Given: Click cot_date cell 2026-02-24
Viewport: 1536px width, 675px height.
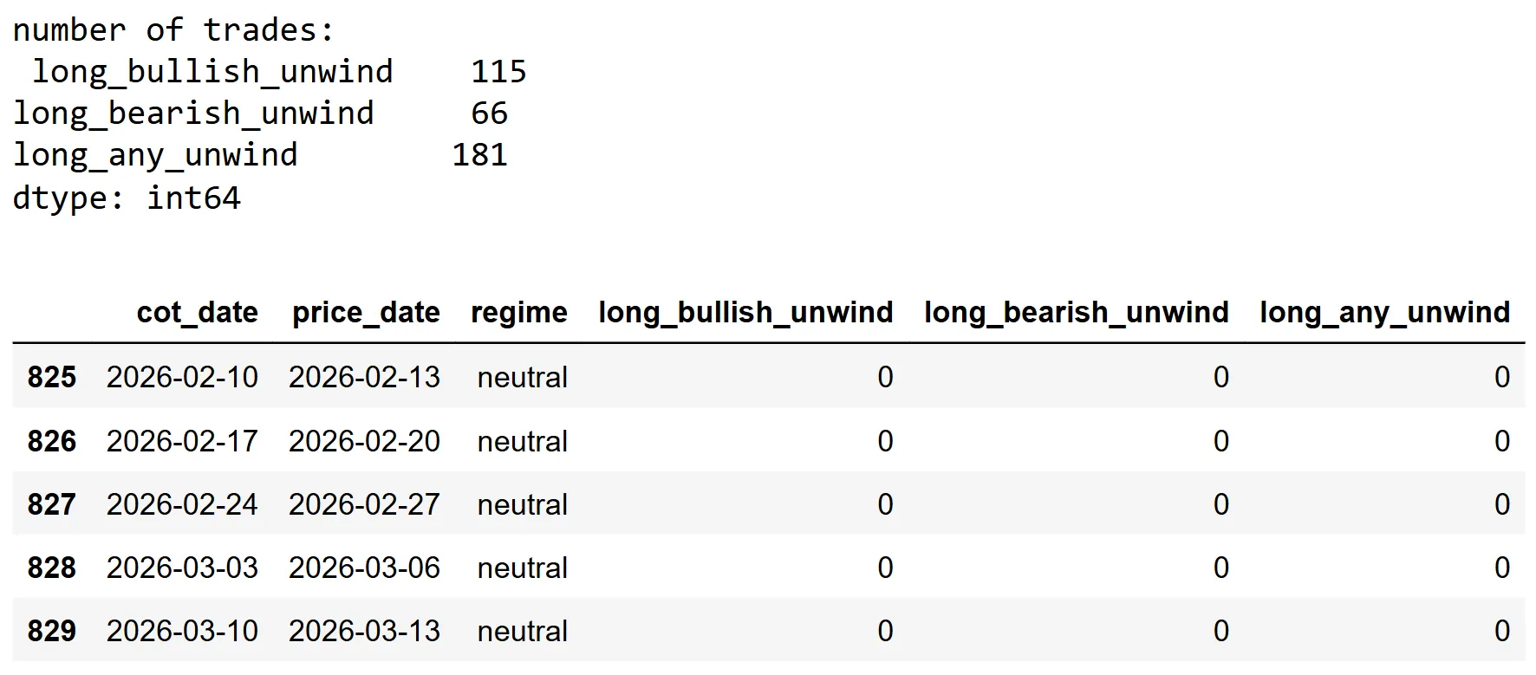Looking at the screenshot, I should coord(182,504).
